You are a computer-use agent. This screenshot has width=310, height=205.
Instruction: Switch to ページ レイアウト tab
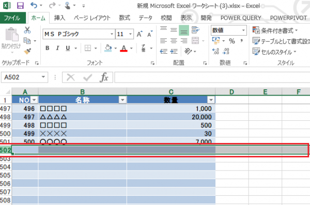(92, 18)
